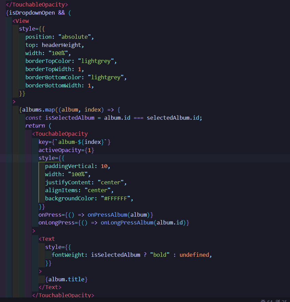Click the 'return' keyword

(x=35, y=126)
